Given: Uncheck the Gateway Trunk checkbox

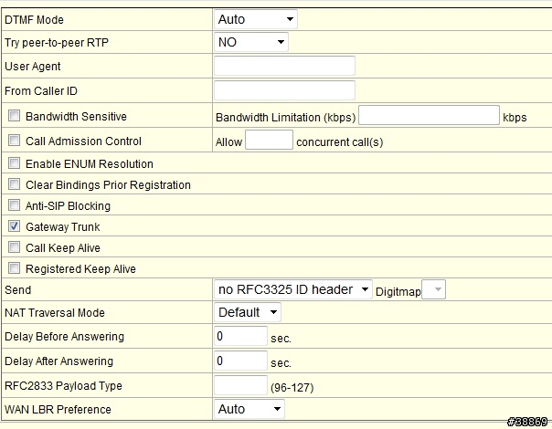Looking at the screenshot, I should click(x=14, y=226).
